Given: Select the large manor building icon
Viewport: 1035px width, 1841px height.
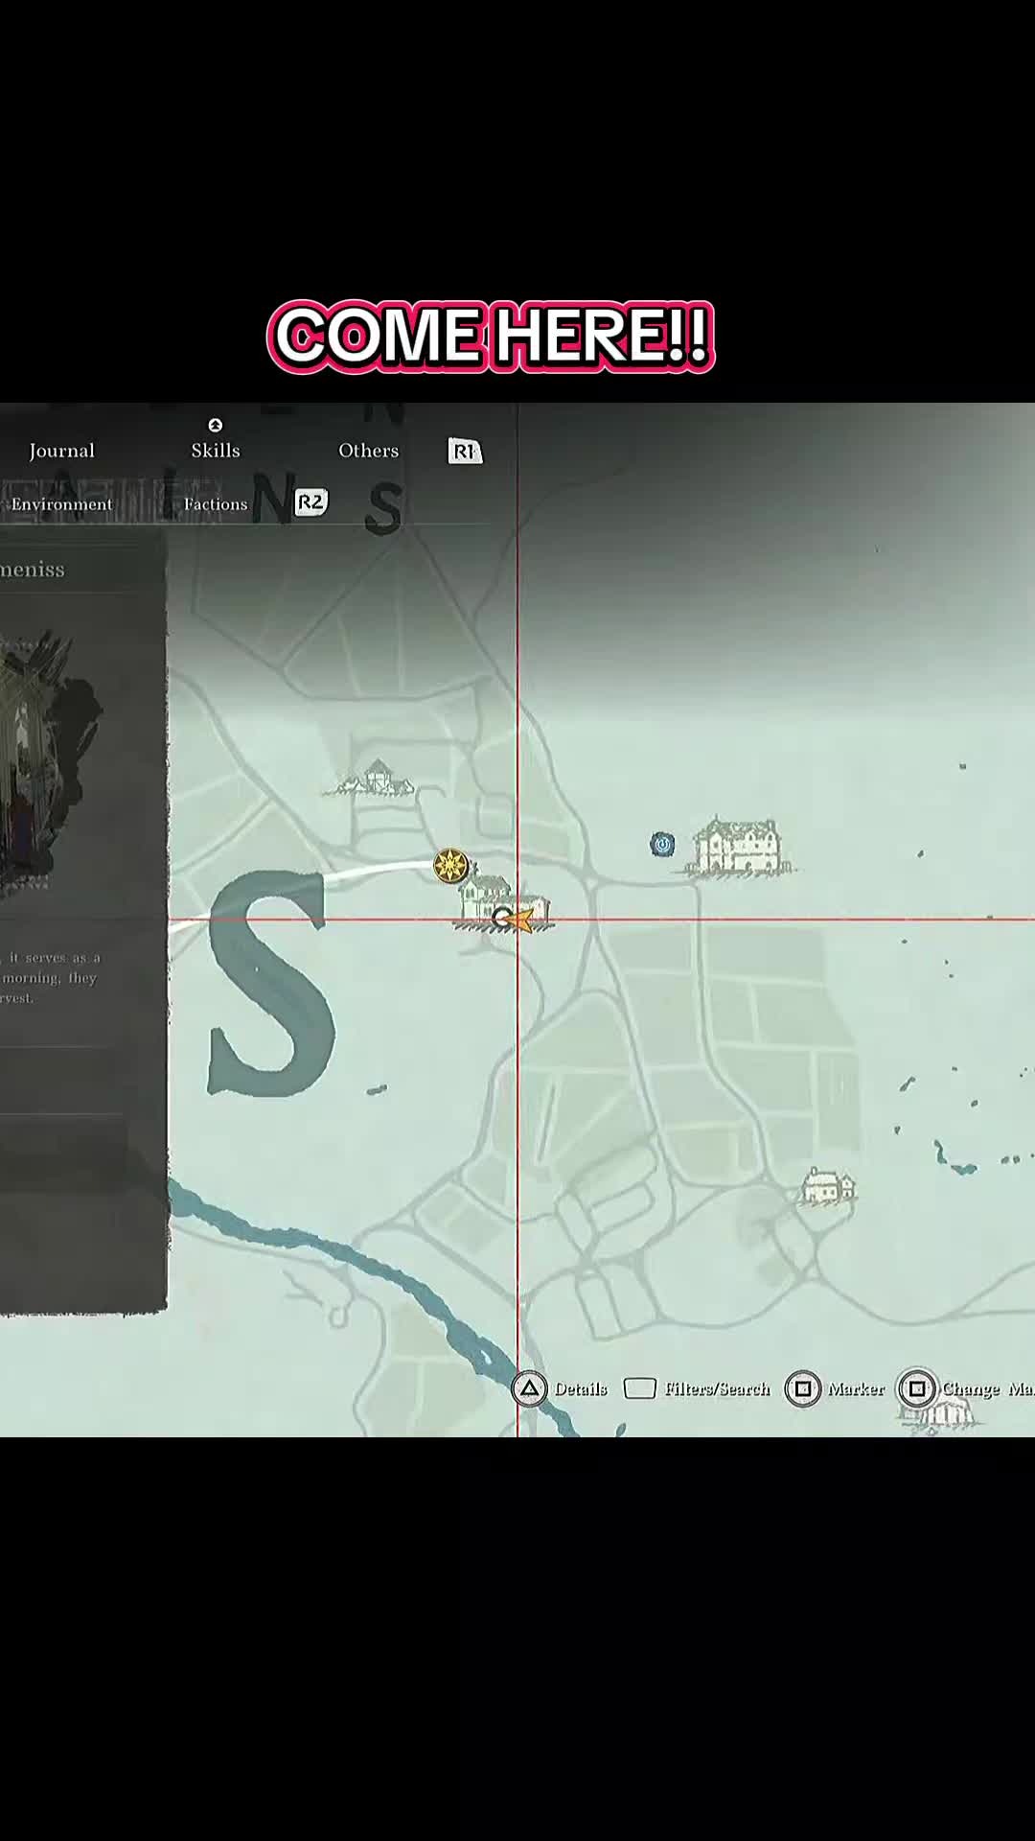Looking at the screenshot, I should tap(739, 847).
